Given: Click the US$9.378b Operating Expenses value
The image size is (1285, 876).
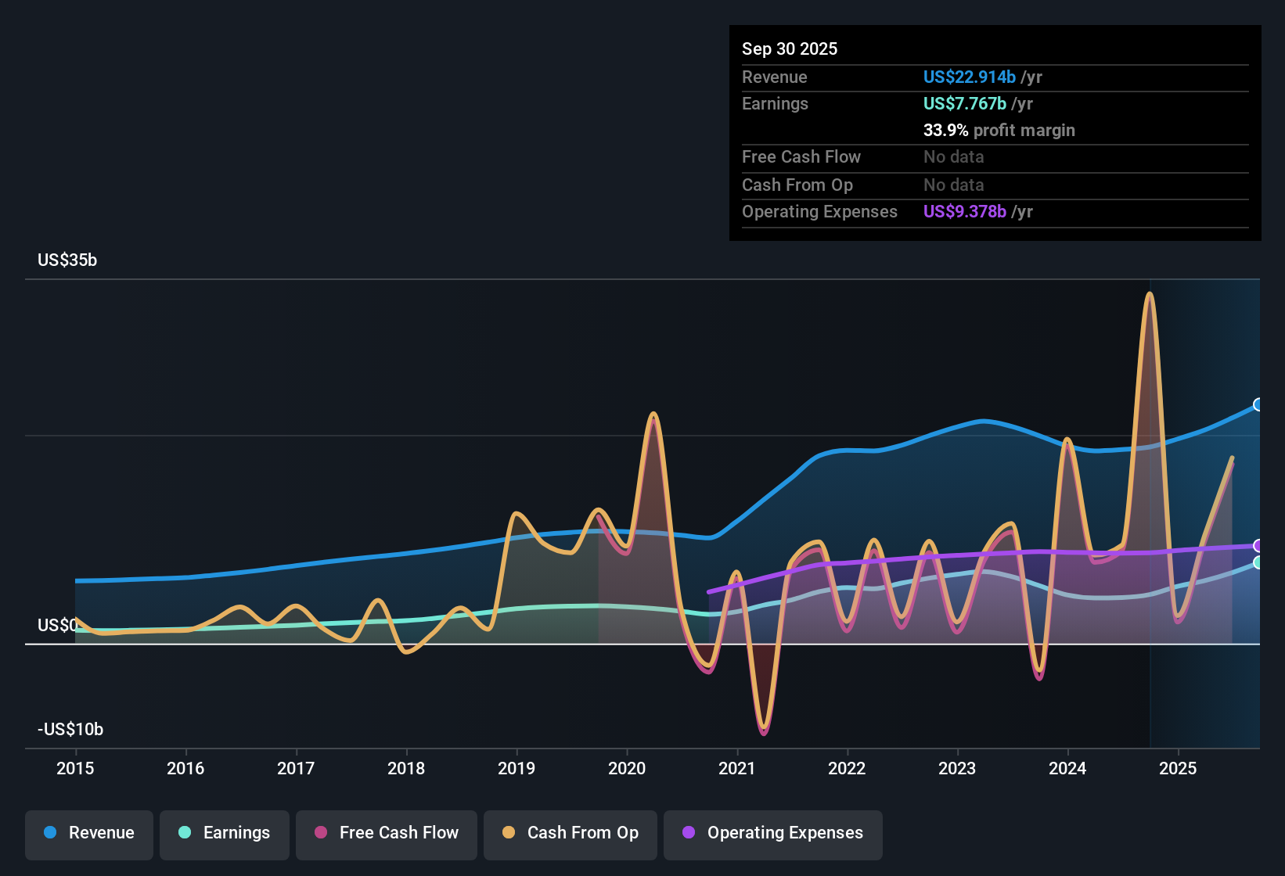Looking at the screenshot, I should point(965,212).
